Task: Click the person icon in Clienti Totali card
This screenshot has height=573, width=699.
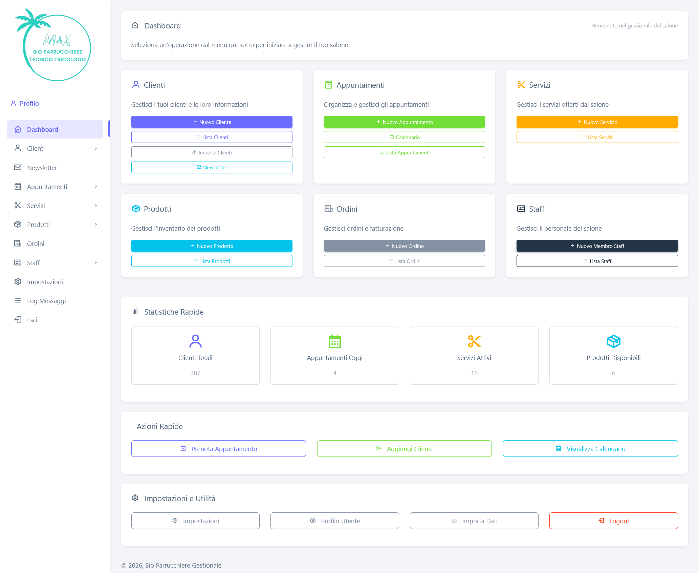Action: [195, 341]
